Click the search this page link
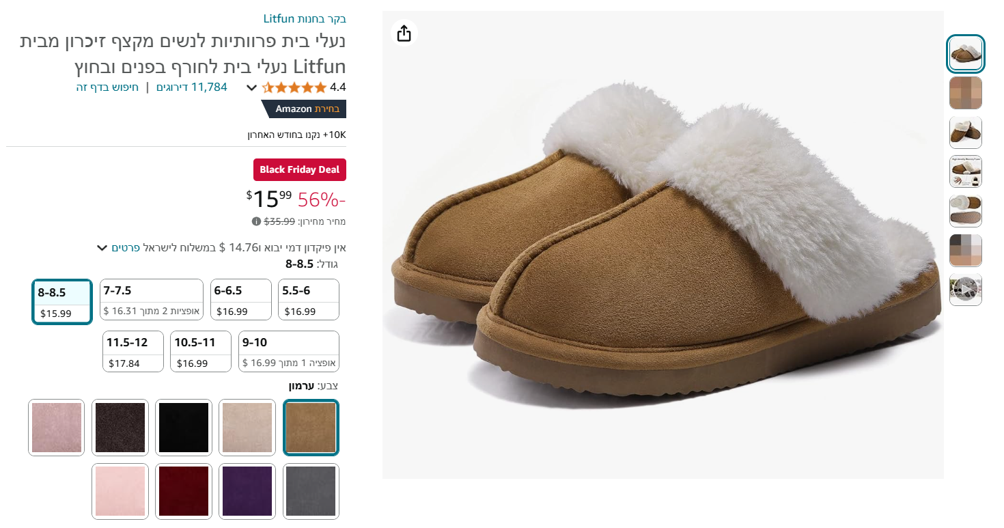Screen dimensions: 1004x528 (x=107, y=87)
